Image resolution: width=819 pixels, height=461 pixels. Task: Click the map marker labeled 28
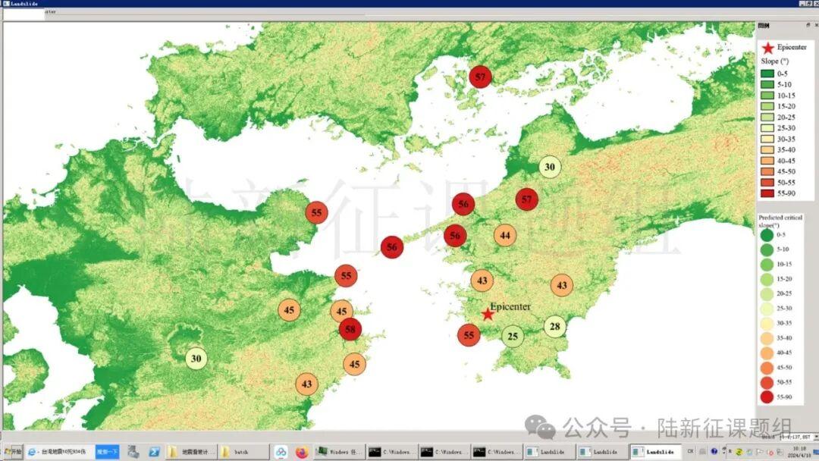point(555,326)
